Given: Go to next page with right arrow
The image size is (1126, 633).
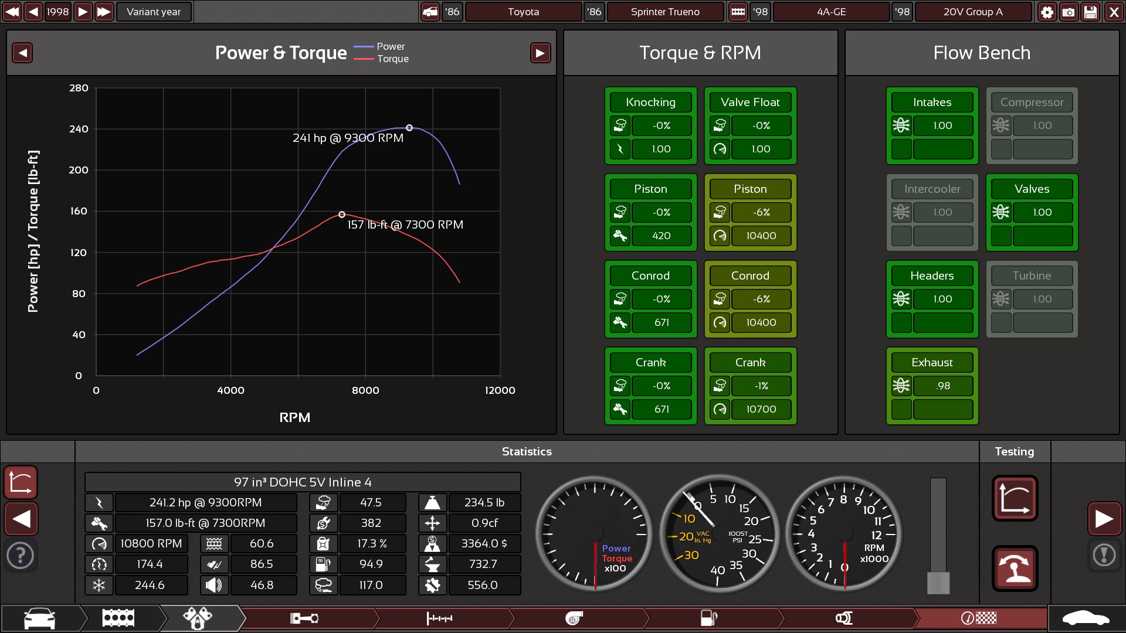Looking at the screenshot, I should [x=1104, y=519].
